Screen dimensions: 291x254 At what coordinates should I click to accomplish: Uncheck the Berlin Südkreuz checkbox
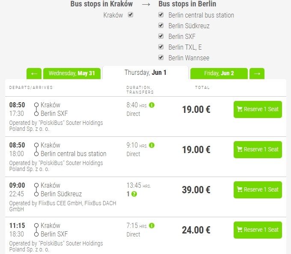(x=161, y=25)
